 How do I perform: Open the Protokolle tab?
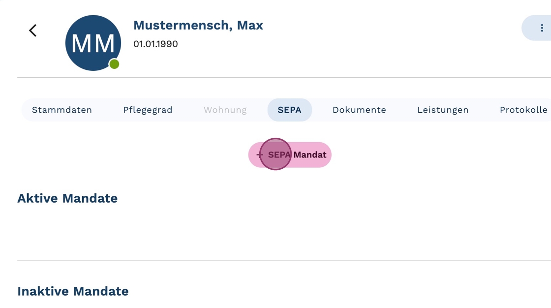point(523,110)
